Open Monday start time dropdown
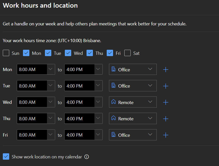The height and width of the screenshot is (166, 219). coord(36,69)
